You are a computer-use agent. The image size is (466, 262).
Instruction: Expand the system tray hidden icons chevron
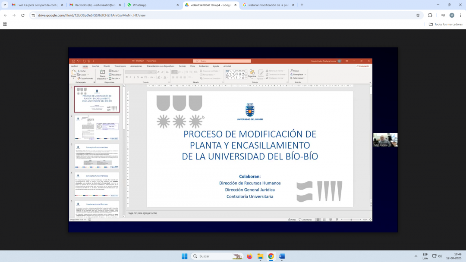click(x=416, y=256)
